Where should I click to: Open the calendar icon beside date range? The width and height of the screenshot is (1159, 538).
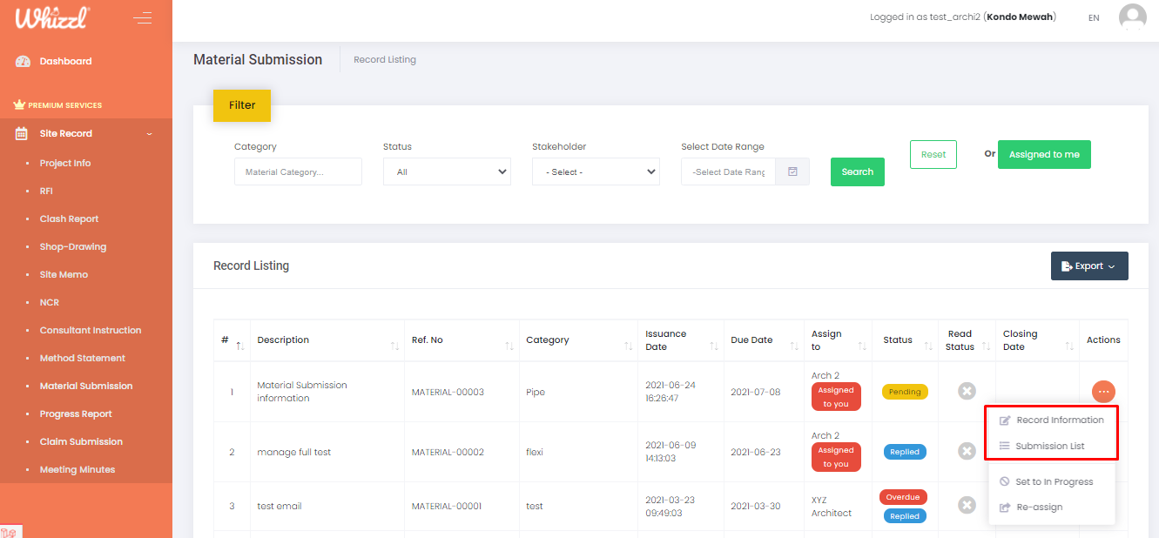click(x=792, y=171)
